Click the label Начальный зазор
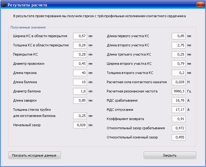 (x=27, y=125)
